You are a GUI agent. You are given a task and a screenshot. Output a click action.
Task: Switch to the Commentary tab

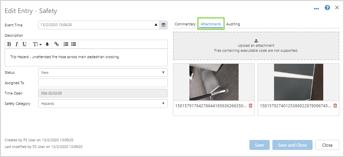pyautogui.click(x=185, y=24)
